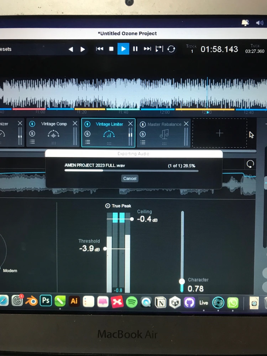Jump to previous track icon
Image resolution: width=267 pixels, height=356 pixels.
[x=100, y=49]
